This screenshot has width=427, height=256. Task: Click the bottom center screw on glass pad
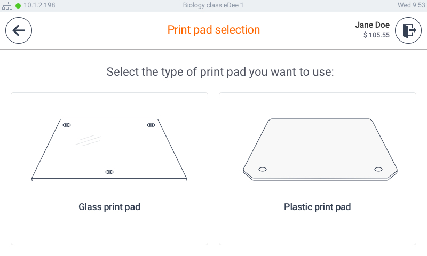point(109,172)
